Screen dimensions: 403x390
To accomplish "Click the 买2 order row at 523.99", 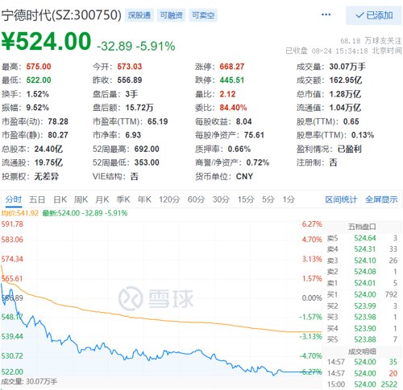I will click(x=362, y=306).
